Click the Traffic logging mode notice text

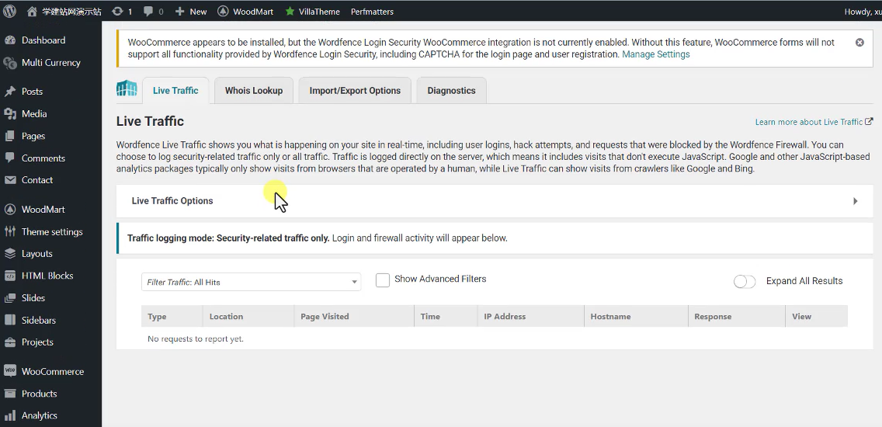coord(318,238)
